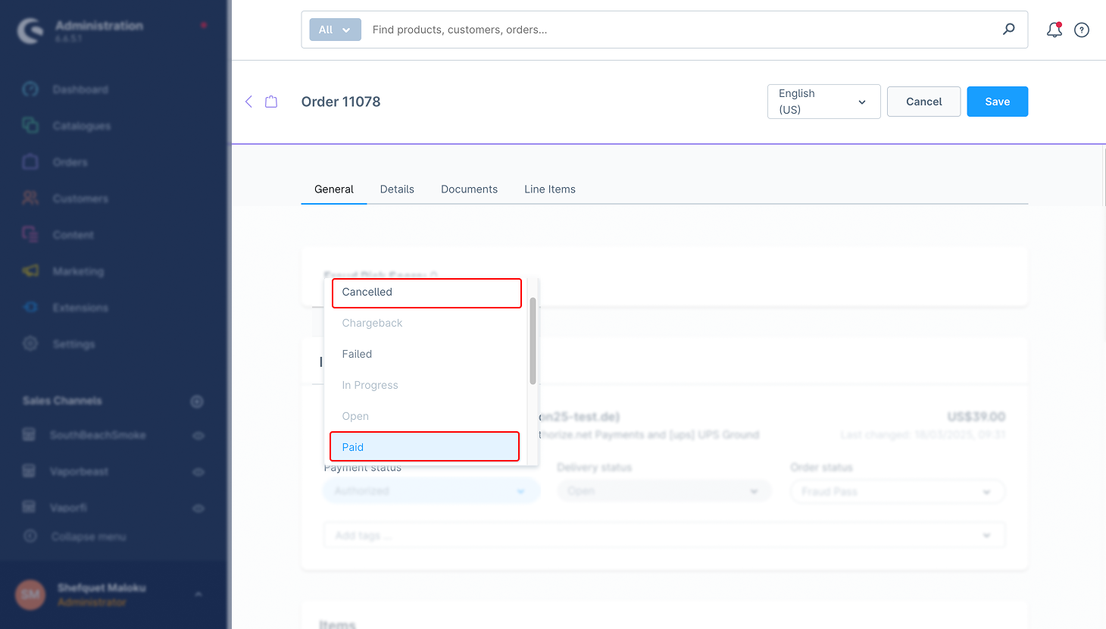Toggle visibility eye for Vaporbeast channel

pyautogui.click(x=198, y=471)
